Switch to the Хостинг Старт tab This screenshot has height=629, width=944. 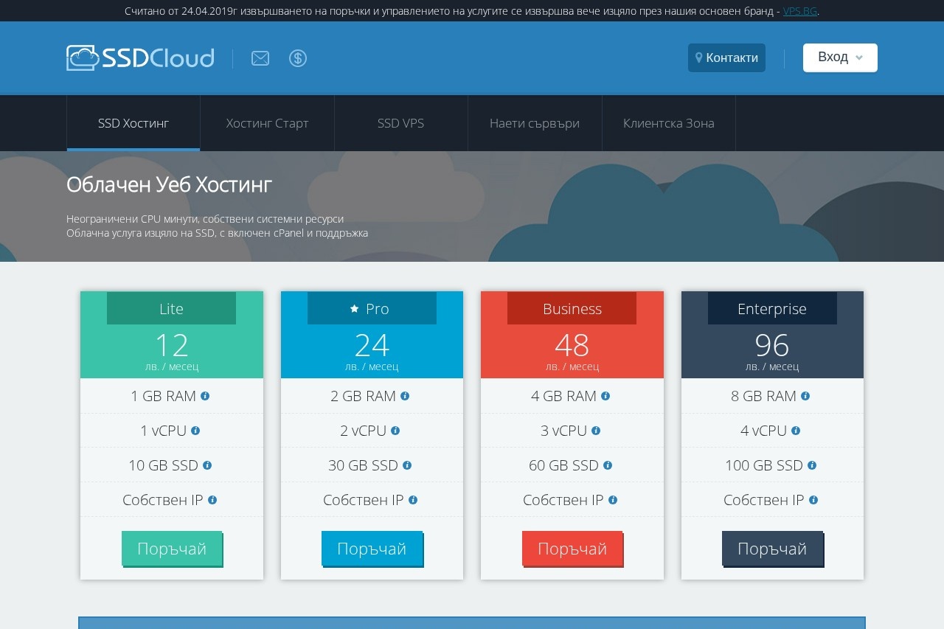pyautogui.click(x=267, y=123)
